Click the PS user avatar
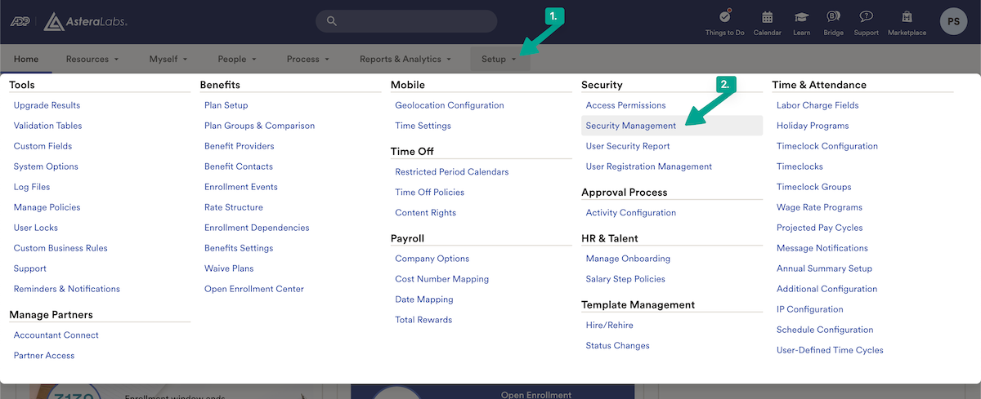 953,21
